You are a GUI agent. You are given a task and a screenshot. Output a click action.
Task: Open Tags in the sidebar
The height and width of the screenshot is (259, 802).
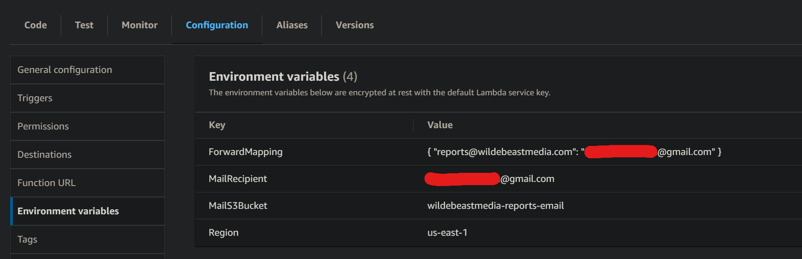point(27,239)
